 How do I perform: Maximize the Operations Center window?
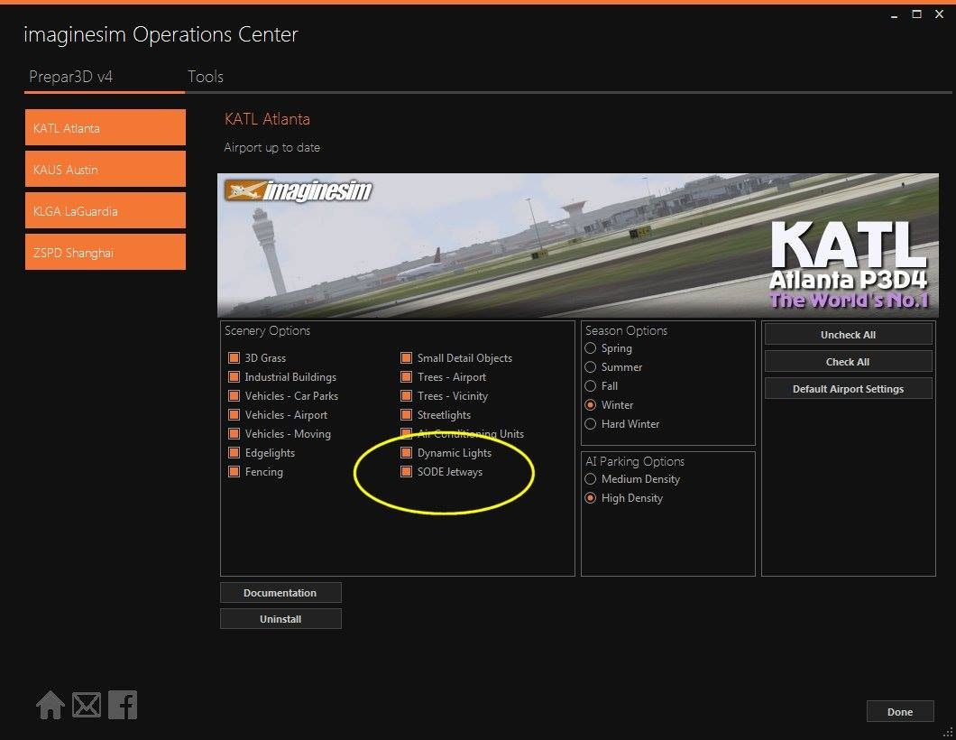pyautogui.click(x=916, y=14)
